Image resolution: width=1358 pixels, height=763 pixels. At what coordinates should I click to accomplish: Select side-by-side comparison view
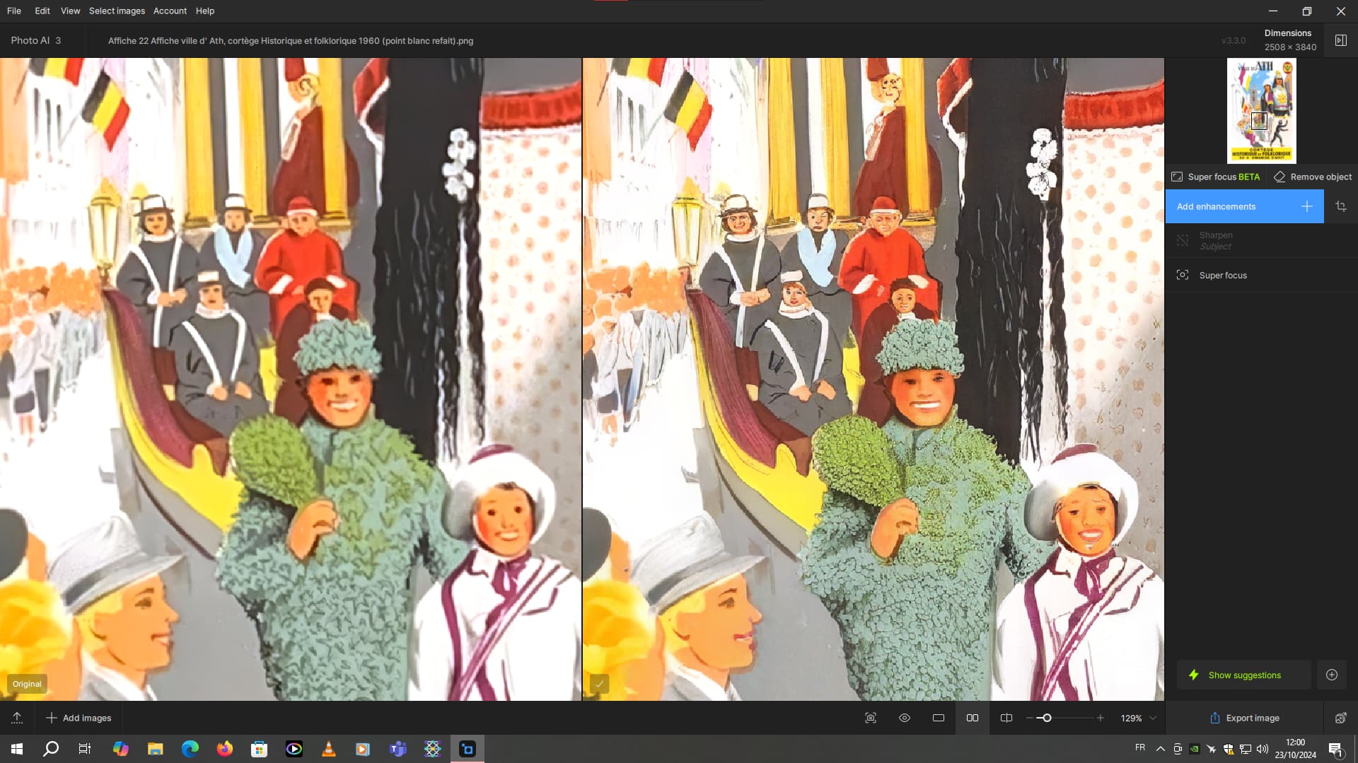click(973, 718)
